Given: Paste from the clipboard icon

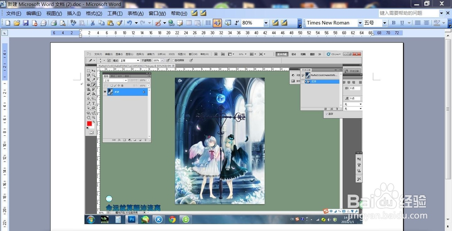Looking at the screenshot, I should (x=110, y=23).
